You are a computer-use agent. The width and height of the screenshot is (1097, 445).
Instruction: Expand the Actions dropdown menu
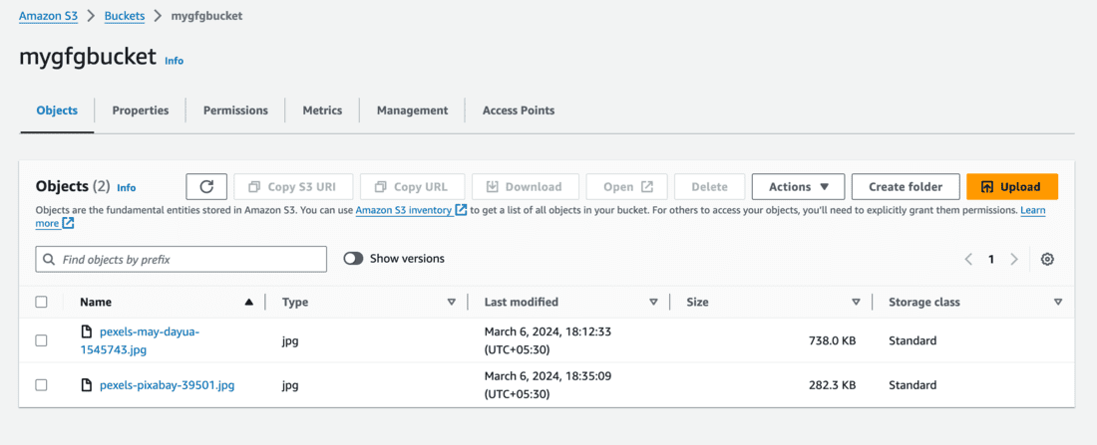798,187
